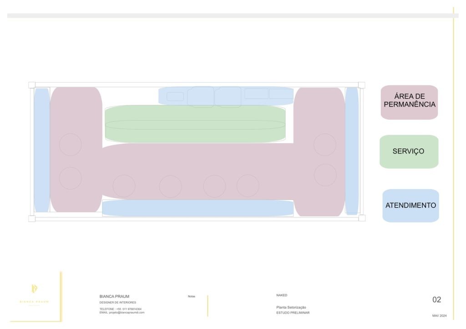Click the bottom blue attendance strip
The height and width of the screenshot is (329, 466).
tap(198, 208)
